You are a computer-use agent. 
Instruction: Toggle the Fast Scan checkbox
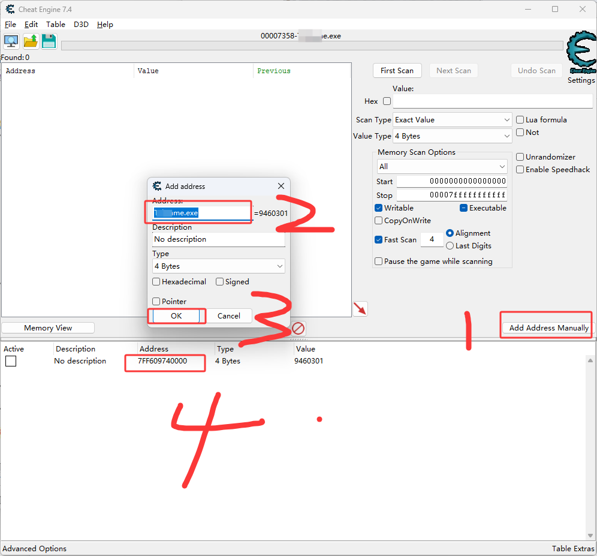tap(378, 239)
